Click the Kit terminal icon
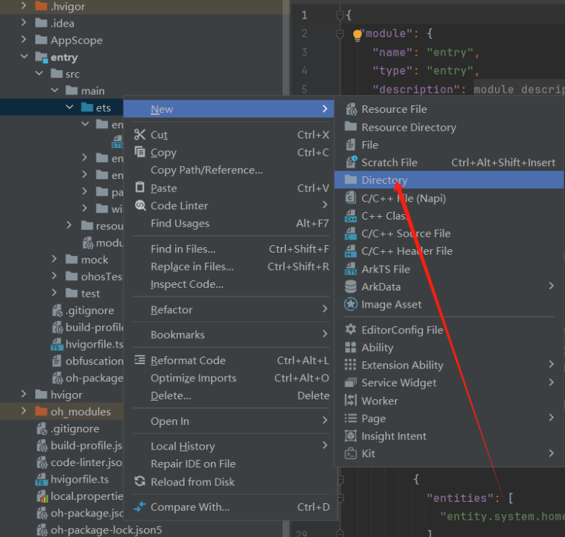Viewport: 565px width, 537px height. coord(351,454)
